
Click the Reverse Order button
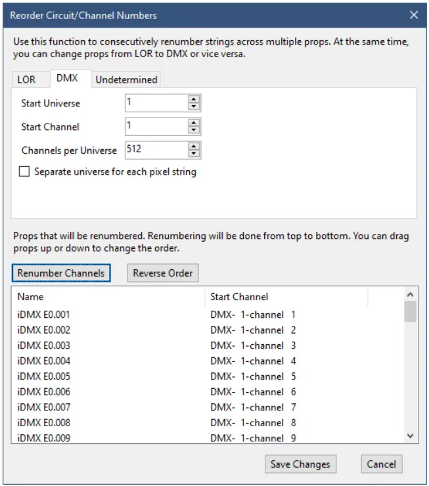click(163, 273)
